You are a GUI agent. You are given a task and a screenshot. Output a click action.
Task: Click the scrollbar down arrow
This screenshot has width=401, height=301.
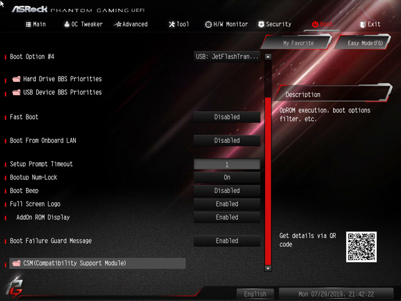(x=268, y=269)
